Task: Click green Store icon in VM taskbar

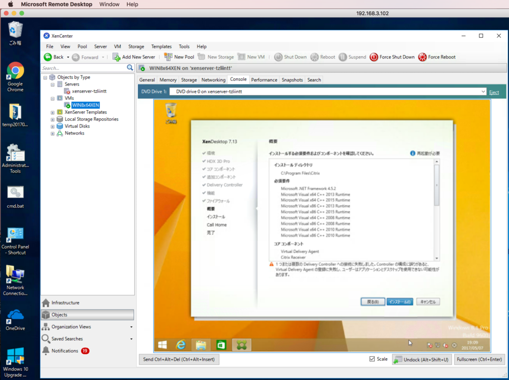Action: [221, 345]
